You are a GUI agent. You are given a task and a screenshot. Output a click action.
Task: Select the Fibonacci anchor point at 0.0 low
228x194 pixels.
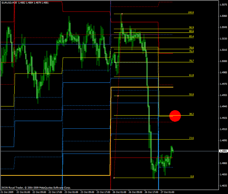[x=114, y=178]
